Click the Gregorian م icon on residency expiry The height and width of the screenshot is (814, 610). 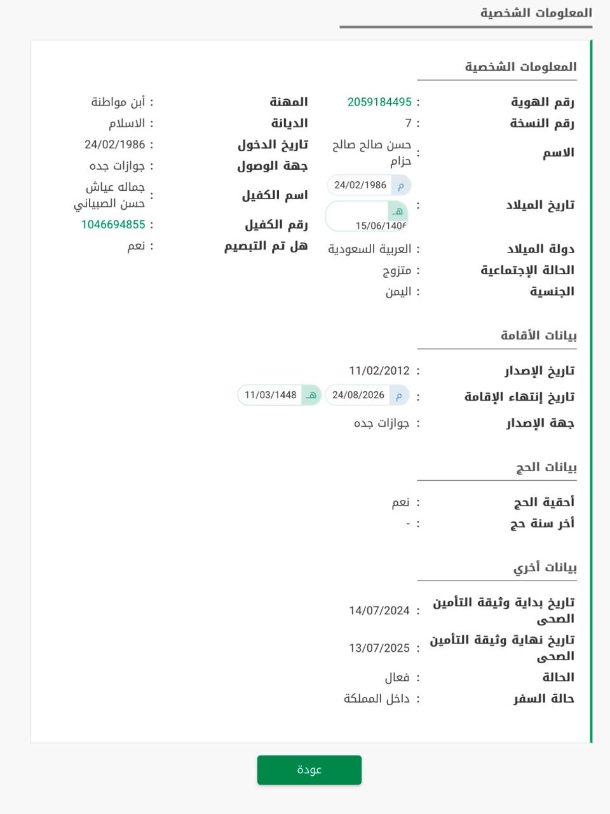tap(399, 395)
